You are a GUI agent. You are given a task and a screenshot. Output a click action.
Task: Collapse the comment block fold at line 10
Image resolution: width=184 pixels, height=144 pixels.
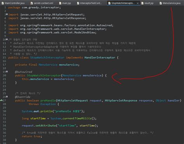click(x=7, y=39)
